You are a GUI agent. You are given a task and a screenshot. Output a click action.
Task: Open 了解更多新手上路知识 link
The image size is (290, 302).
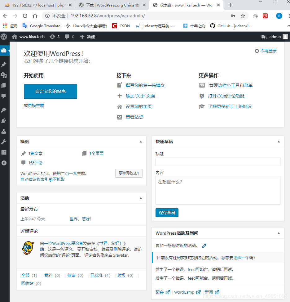coord(230,106)
